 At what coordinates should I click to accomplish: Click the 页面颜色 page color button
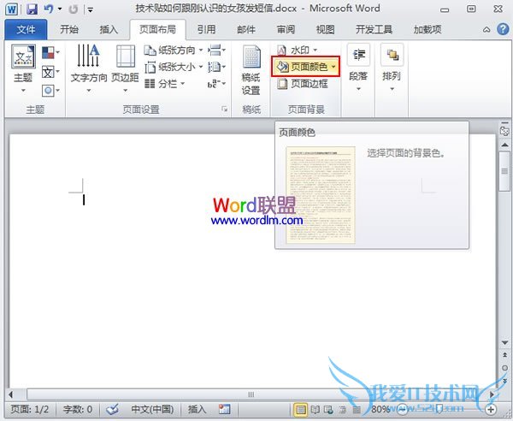(305, 67)
